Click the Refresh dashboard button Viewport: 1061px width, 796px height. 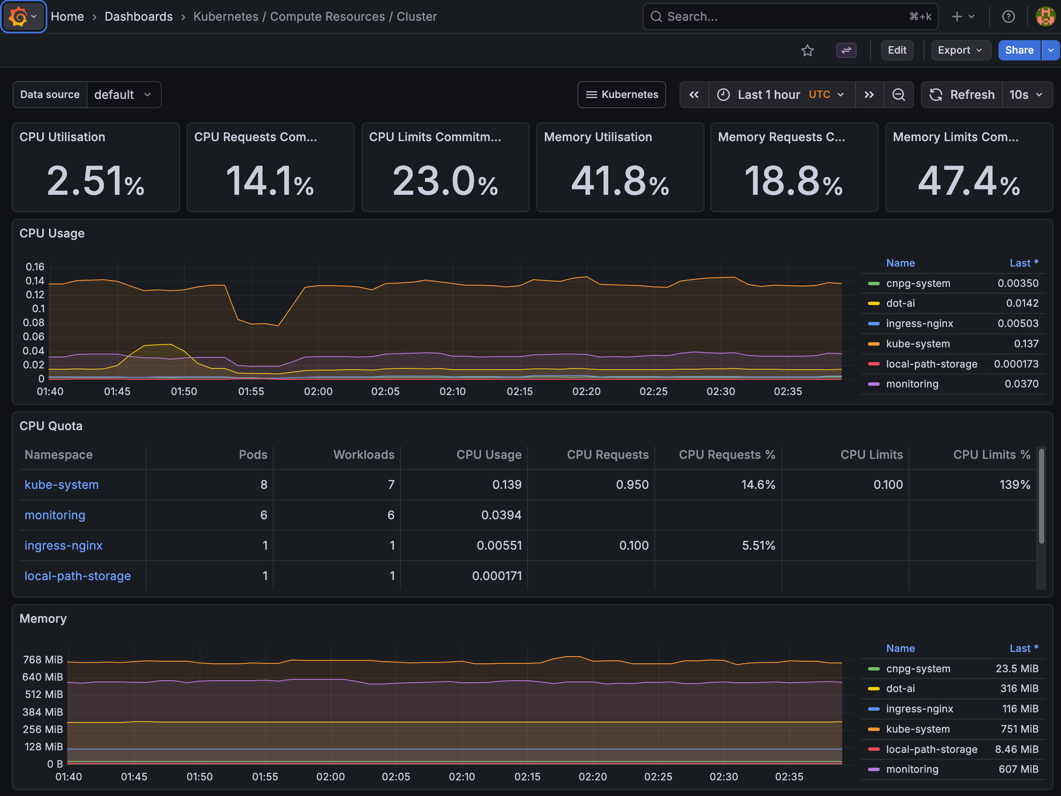click(962, 95)
